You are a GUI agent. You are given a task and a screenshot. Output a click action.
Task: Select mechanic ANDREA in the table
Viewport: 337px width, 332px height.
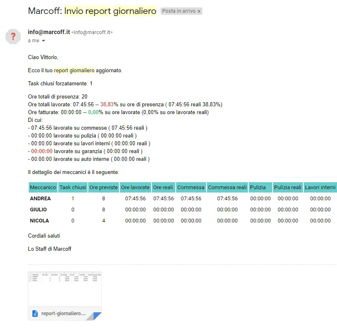tap(40, 199)
